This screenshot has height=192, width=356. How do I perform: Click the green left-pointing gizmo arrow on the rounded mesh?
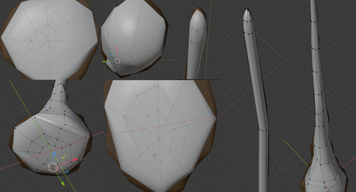[104, 61]
